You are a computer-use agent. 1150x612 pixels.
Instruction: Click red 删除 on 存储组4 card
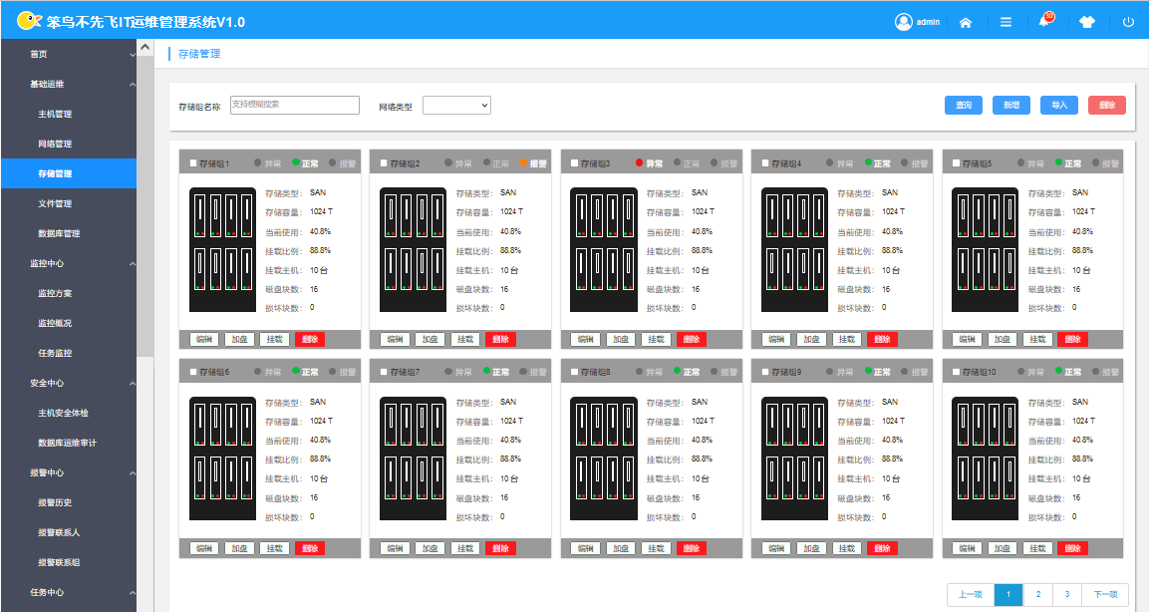coord(882,339)
